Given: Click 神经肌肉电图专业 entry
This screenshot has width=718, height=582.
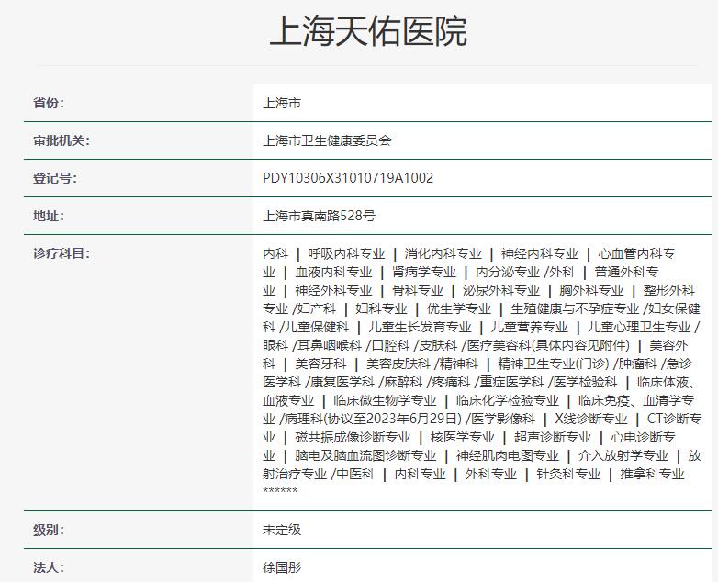Looking at the screenshot, I should tap(508, 455).
